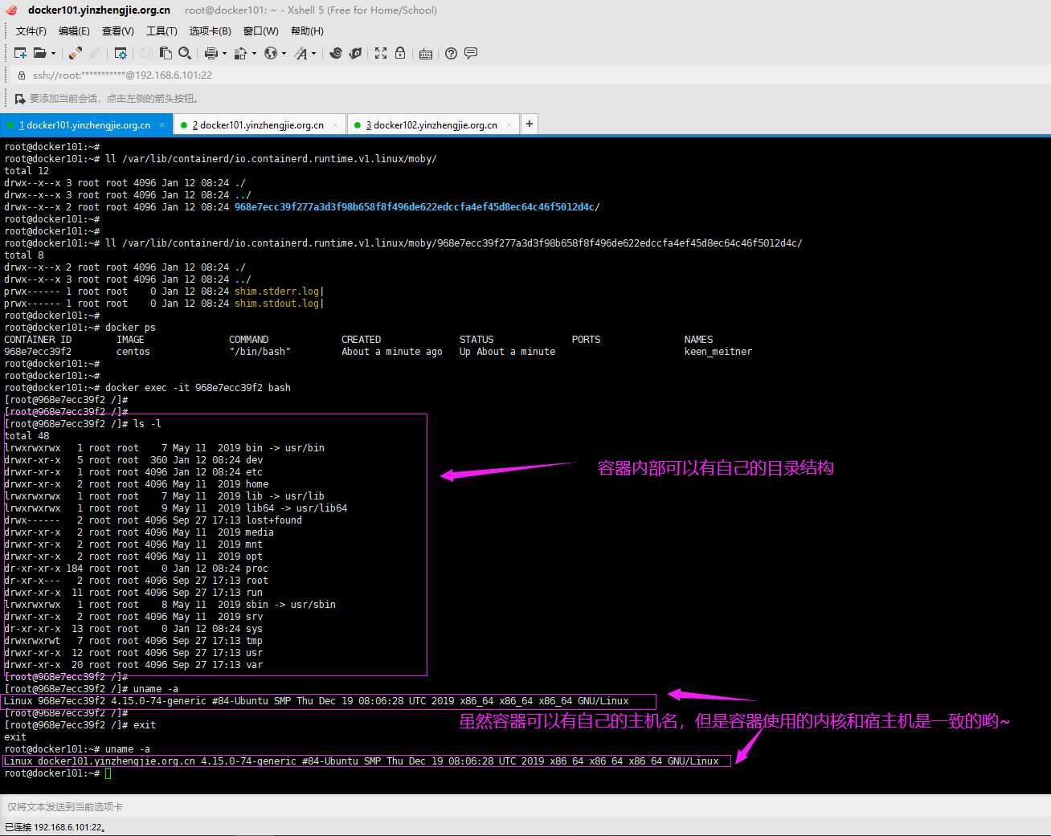Click the Paste clipboard icon
This screenshot has height=836, width=1051.
[x=166, y=53]
